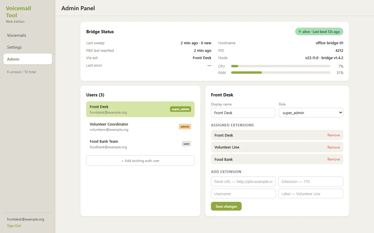Click the Bridge Status heading
Screen dimensions: 374x233
coord(100,32)
